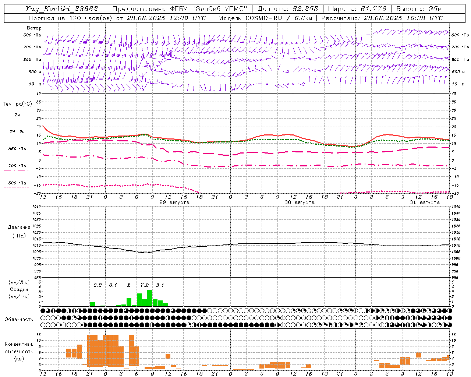Screen dimensions: 471x377
Task: Click the '0.1' precipitation total value
Action: (113, 285)
